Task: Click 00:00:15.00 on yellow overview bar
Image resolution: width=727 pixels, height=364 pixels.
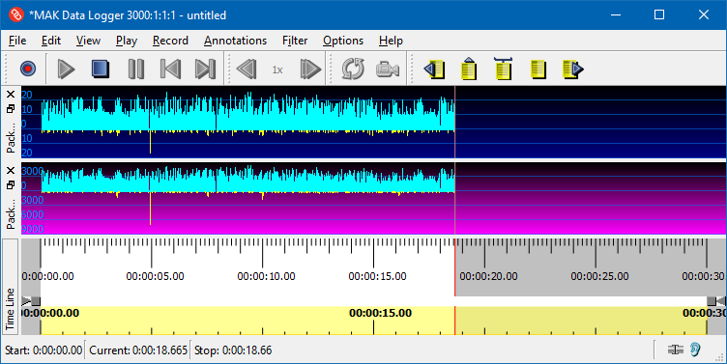Action: [381, 313]
